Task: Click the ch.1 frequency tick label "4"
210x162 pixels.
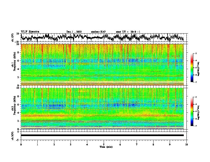Action: tap(18, 69)
